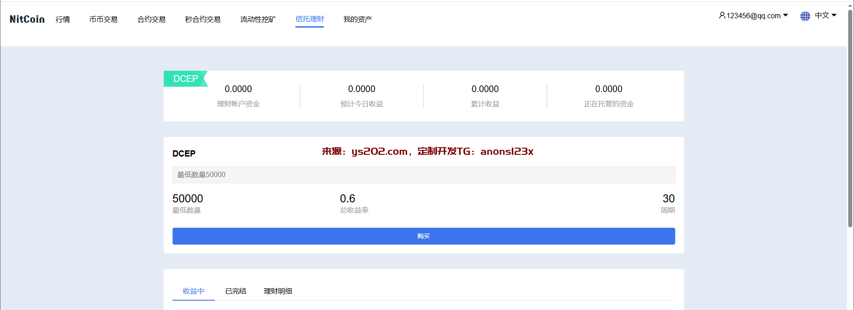Open the 行情 market menu

tap(63, 19)
